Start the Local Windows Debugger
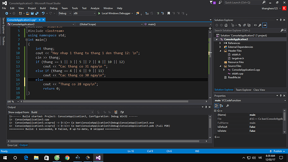Screen dimensions: 288x162 point(114,13)
